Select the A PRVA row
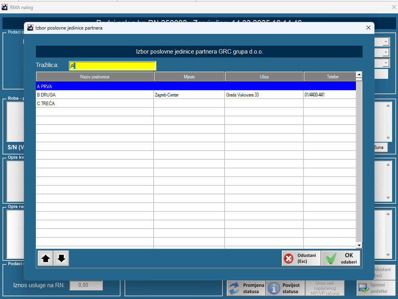Image resolution: width=398 pixels, height=299 pixels. pos(196,86)
